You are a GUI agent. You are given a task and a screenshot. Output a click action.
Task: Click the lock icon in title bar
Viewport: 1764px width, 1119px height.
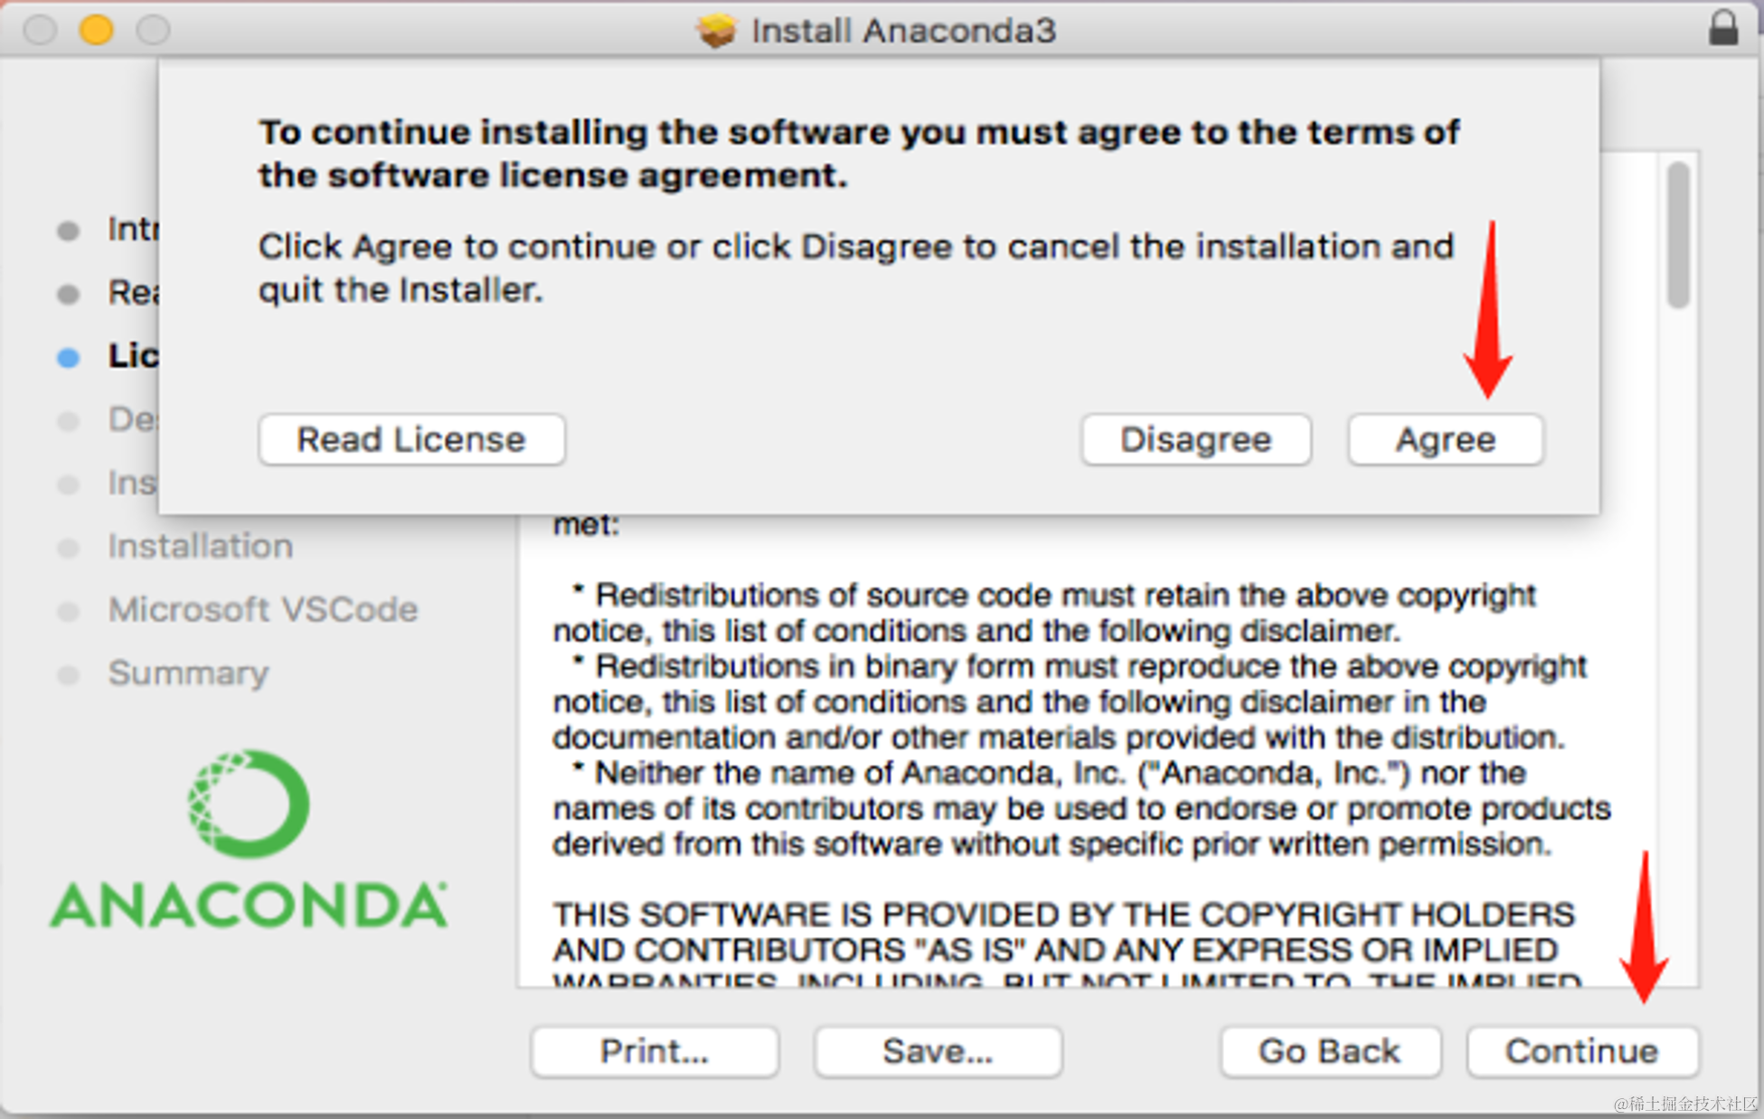[1723, 28]
